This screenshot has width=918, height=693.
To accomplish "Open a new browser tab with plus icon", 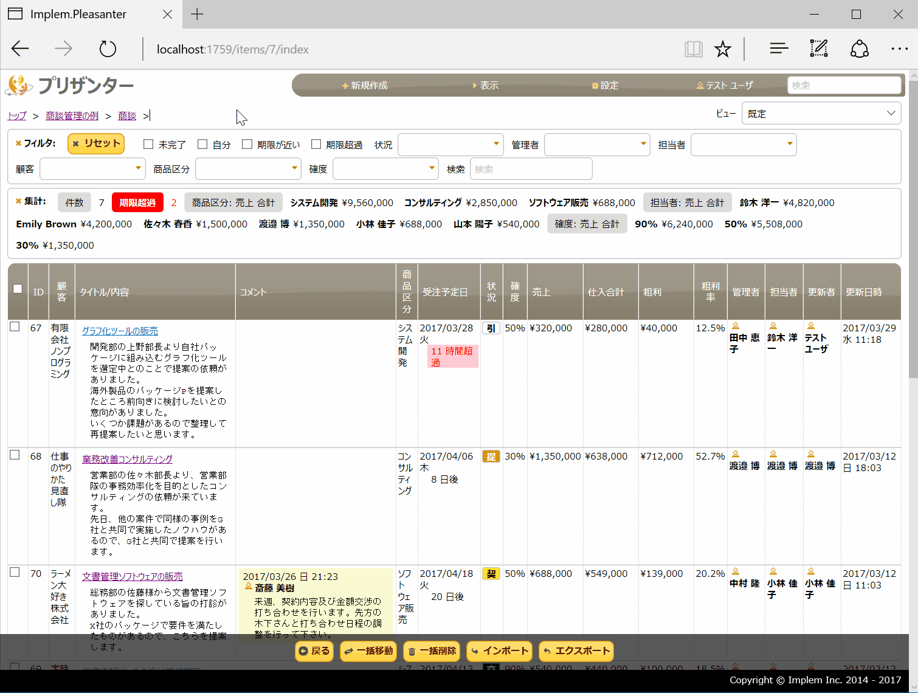I will pos(197,14).
